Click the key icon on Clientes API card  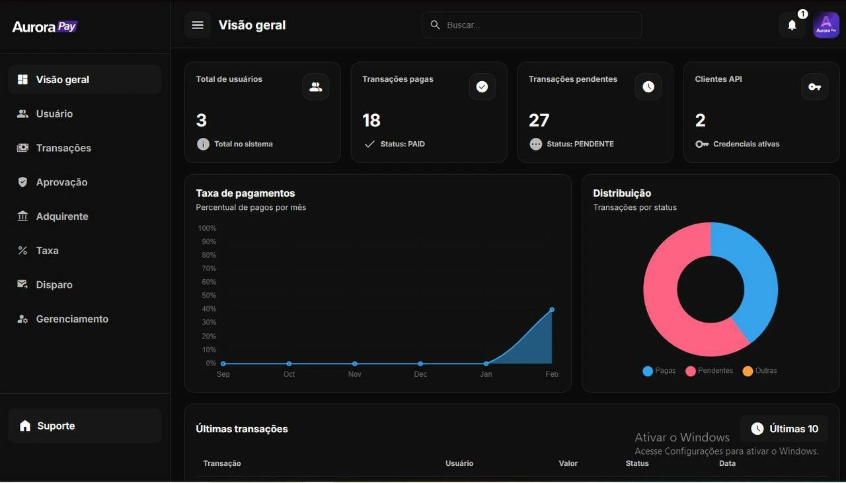(814, 87)
